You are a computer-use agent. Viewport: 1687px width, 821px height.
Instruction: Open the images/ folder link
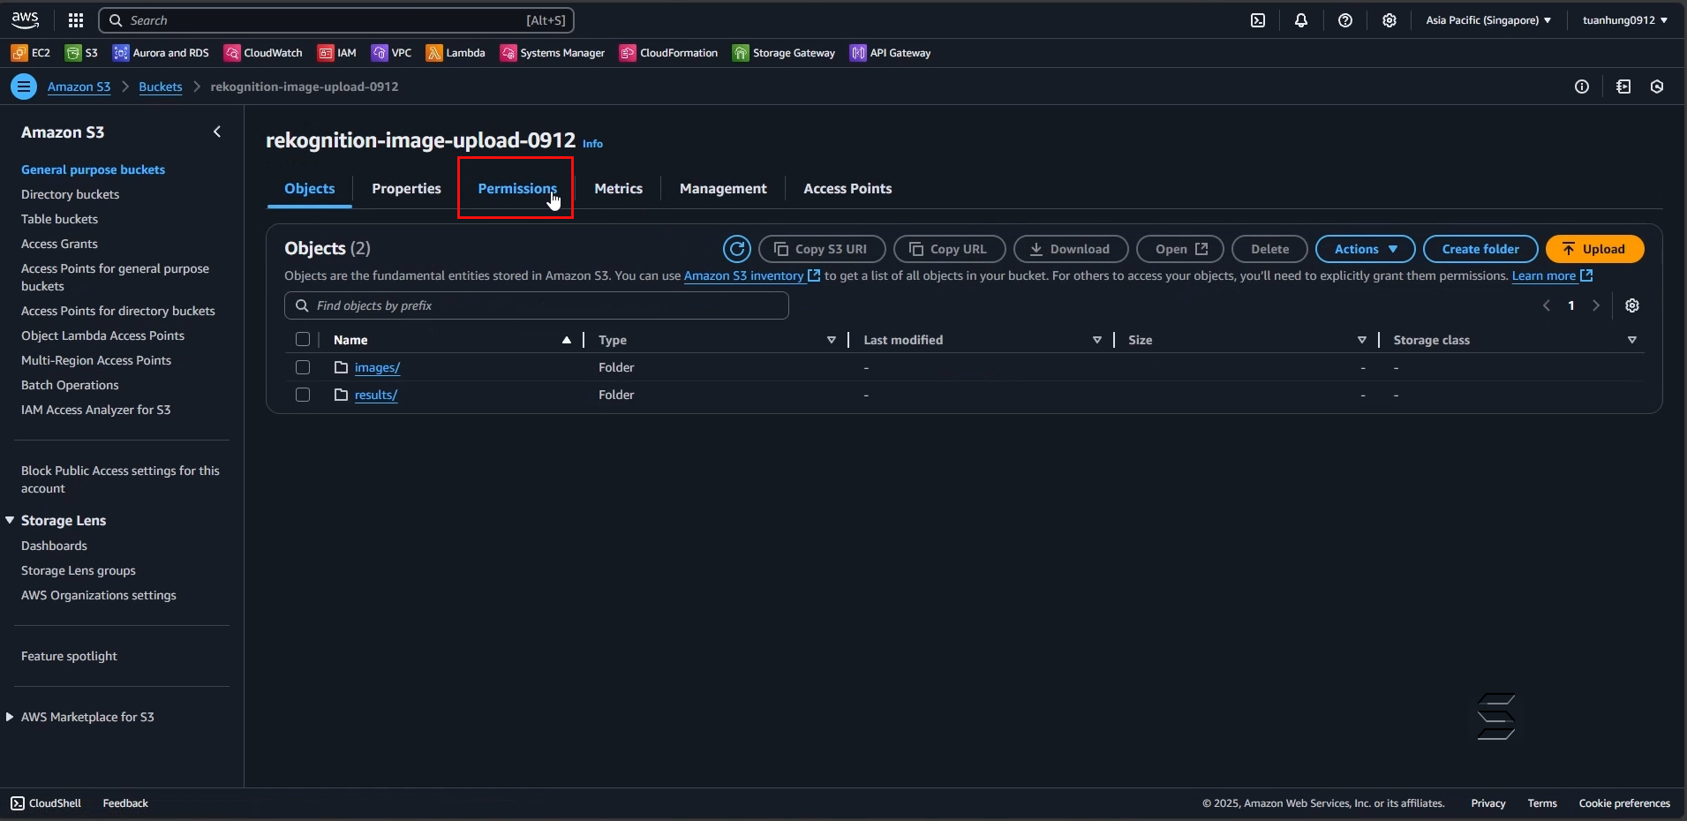(x=377, y=367)
